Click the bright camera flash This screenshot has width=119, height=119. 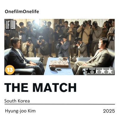tap(37, 22)
